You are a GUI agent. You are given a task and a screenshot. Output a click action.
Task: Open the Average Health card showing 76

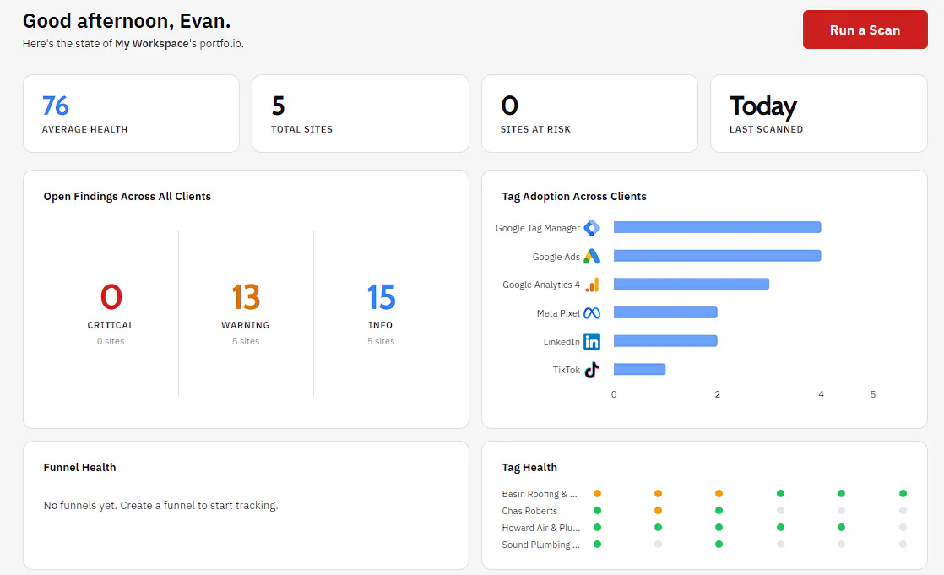(131, 113)
